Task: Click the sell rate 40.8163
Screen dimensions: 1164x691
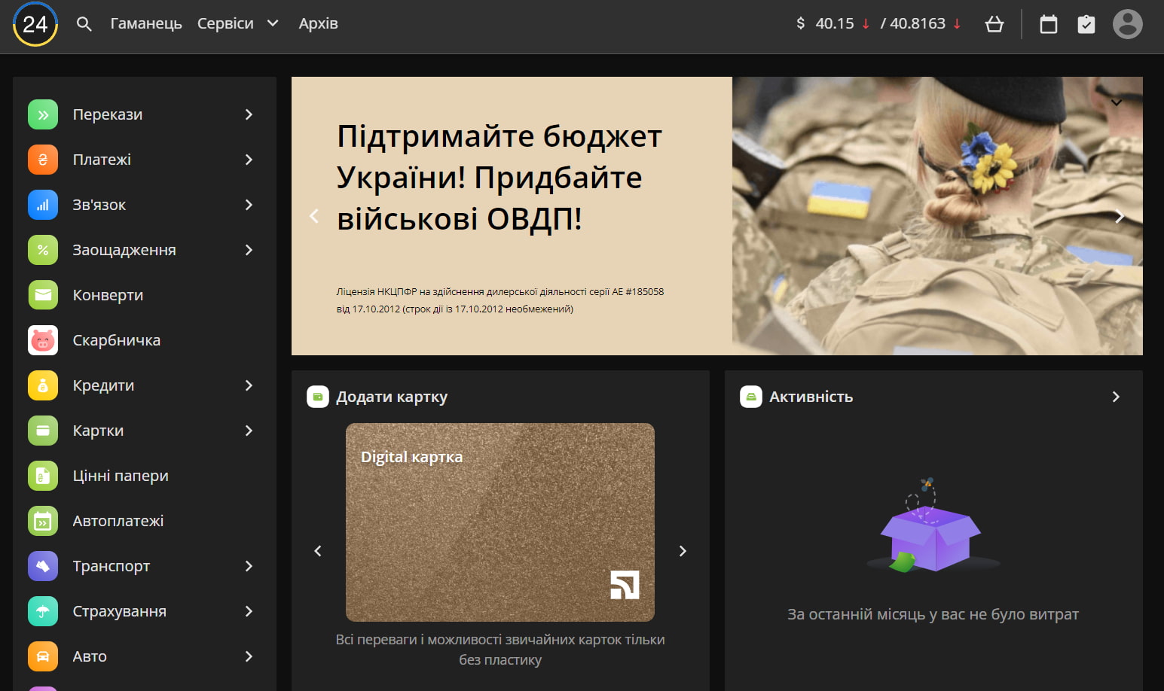Action: coord(918,24)
